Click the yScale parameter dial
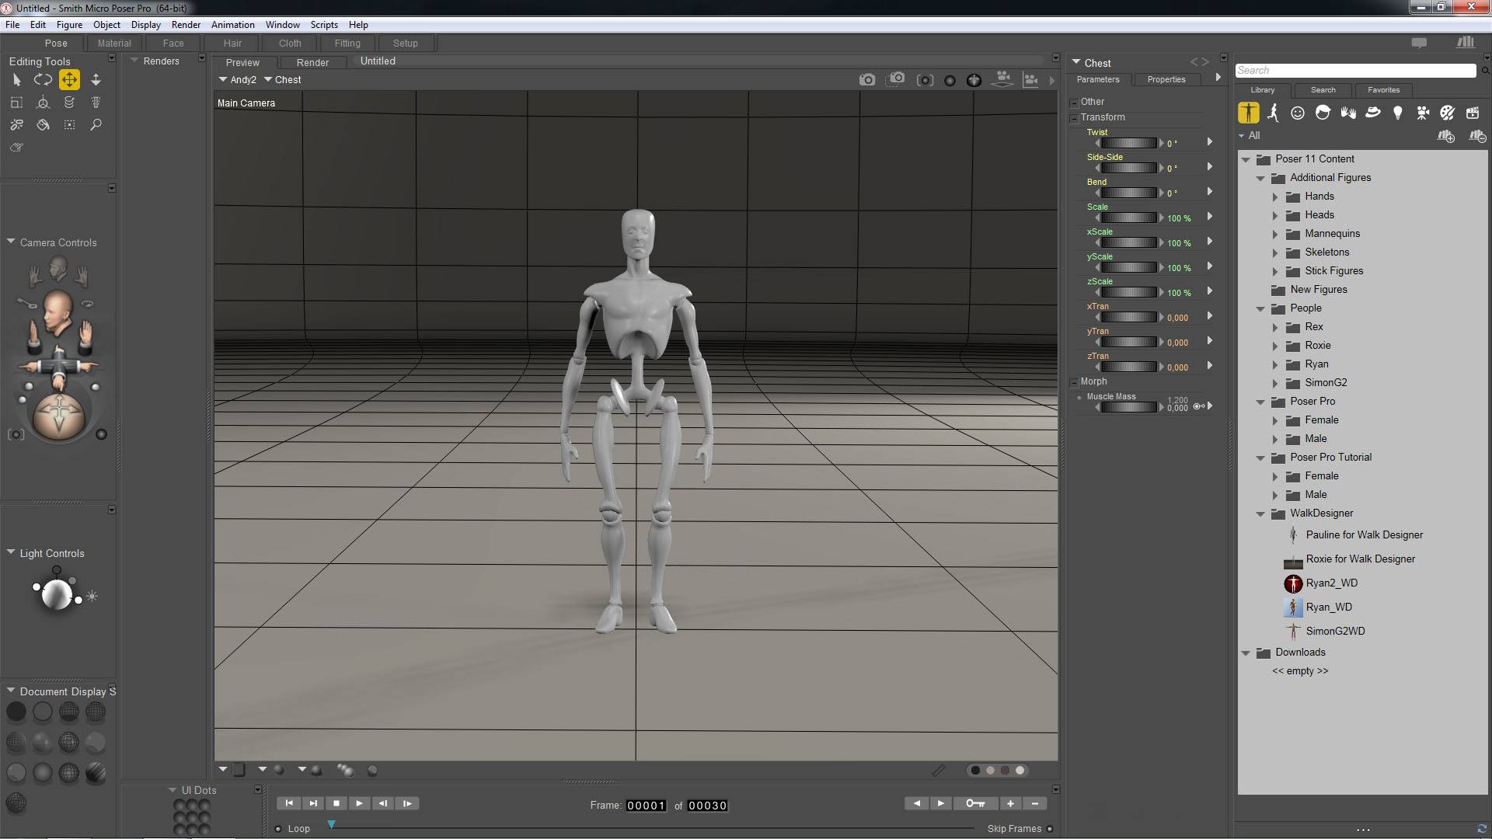1492x839 pixels. (1129, 267)
